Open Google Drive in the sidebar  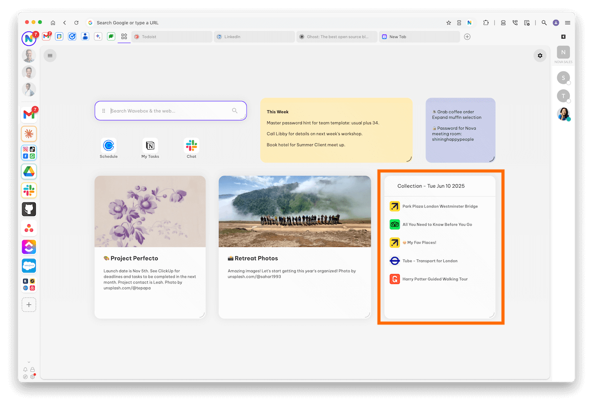click(29, 171)
